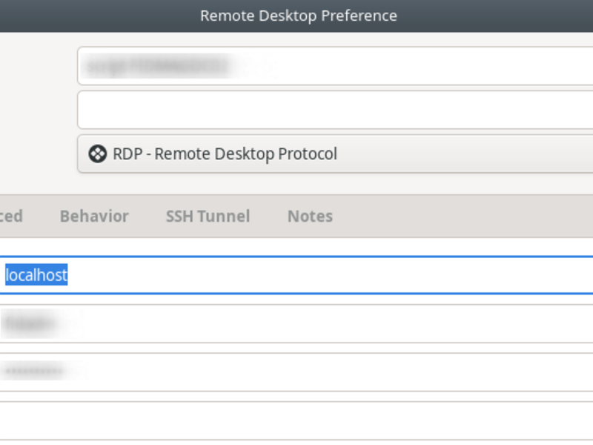Focus the blurred username field under localhost

tap(296, 324)
